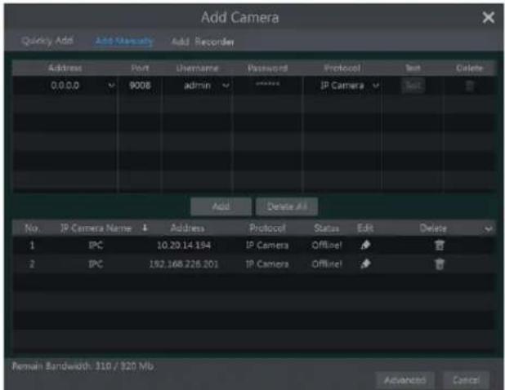Expand the camera list column chevron

(489, 228)
